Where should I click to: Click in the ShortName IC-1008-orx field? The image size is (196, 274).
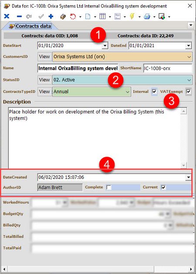(x=168, y=68)
